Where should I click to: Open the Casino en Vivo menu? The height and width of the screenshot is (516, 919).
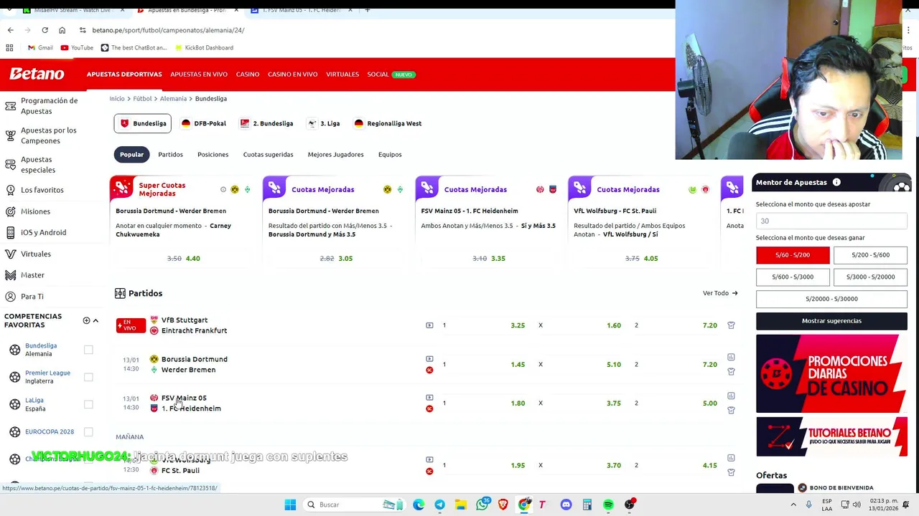point(292,75)
